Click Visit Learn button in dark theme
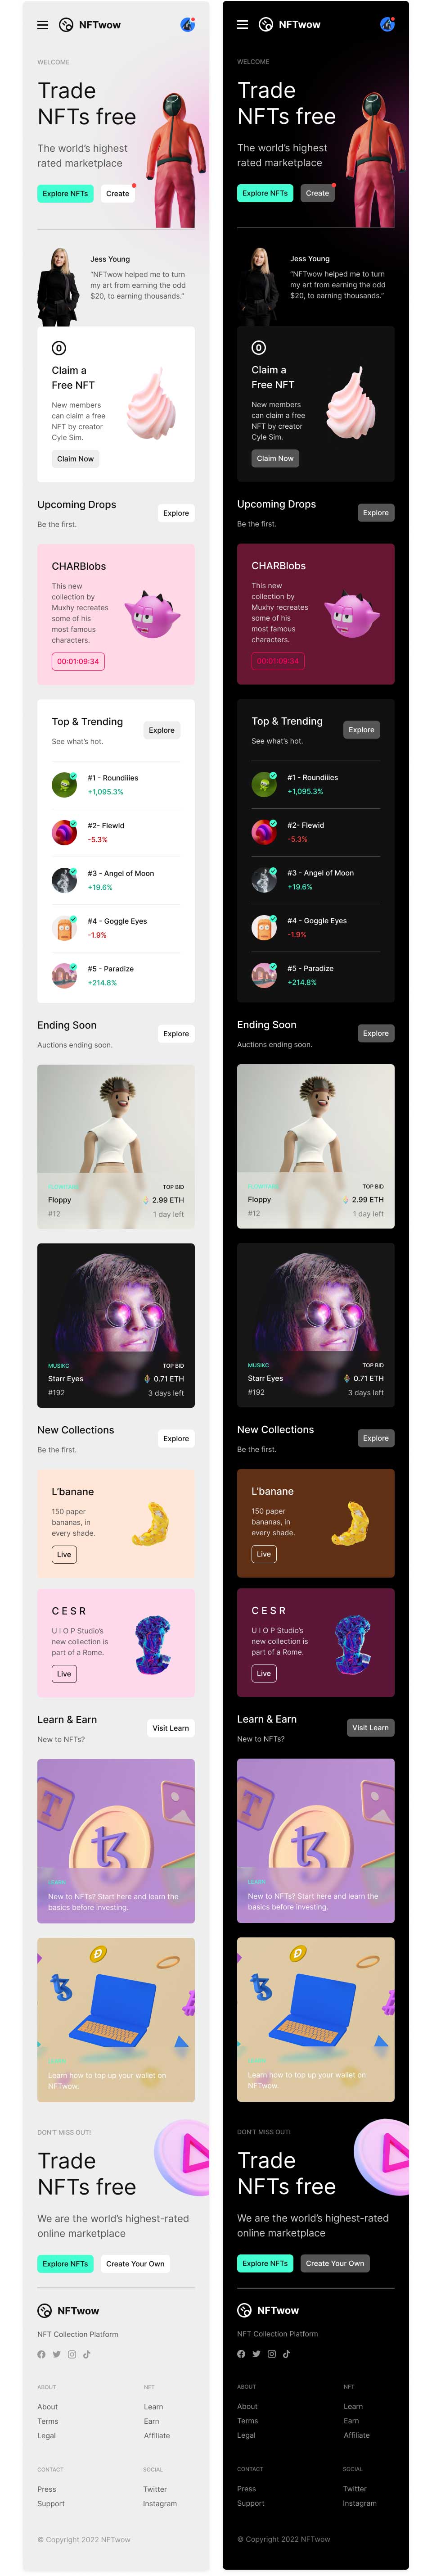 (370, 1727)
